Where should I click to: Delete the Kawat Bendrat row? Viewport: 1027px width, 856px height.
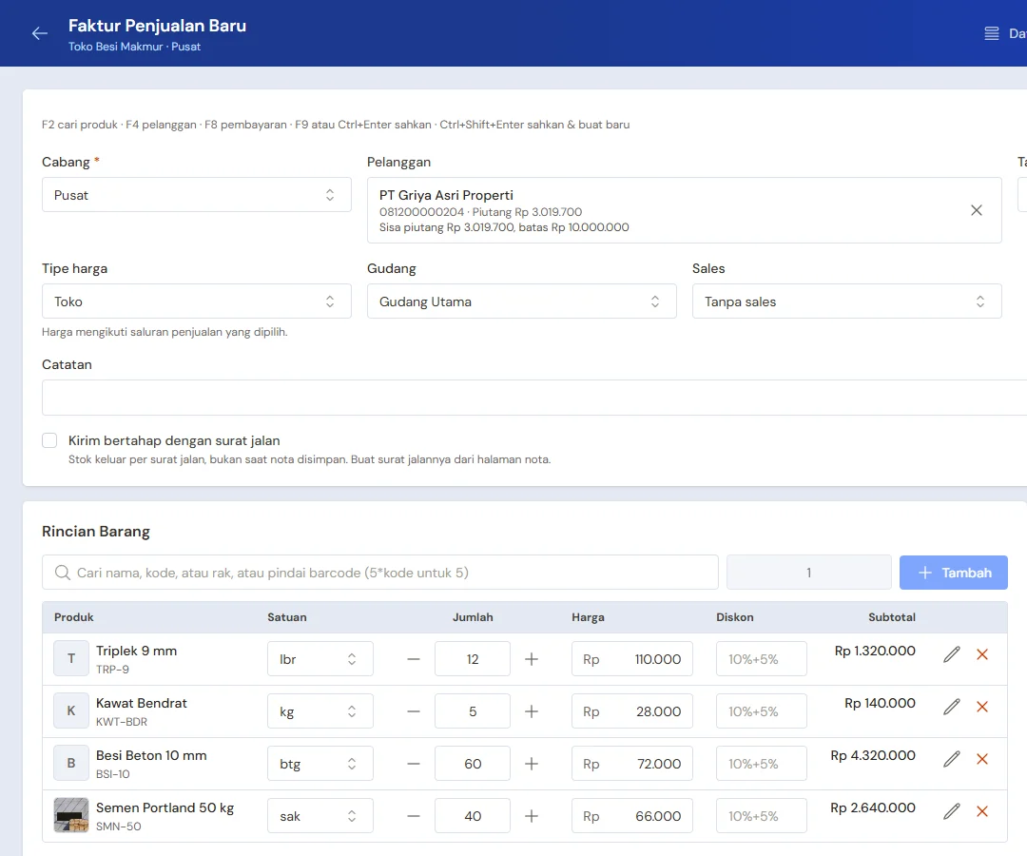tap(981, 707)
